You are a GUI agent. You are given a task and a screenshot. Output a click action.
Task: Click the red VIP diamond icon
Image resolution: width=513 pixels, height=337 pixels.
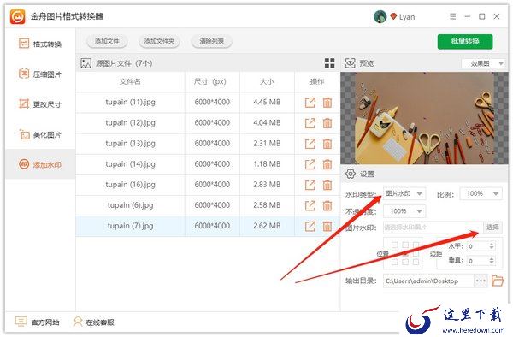393,16
